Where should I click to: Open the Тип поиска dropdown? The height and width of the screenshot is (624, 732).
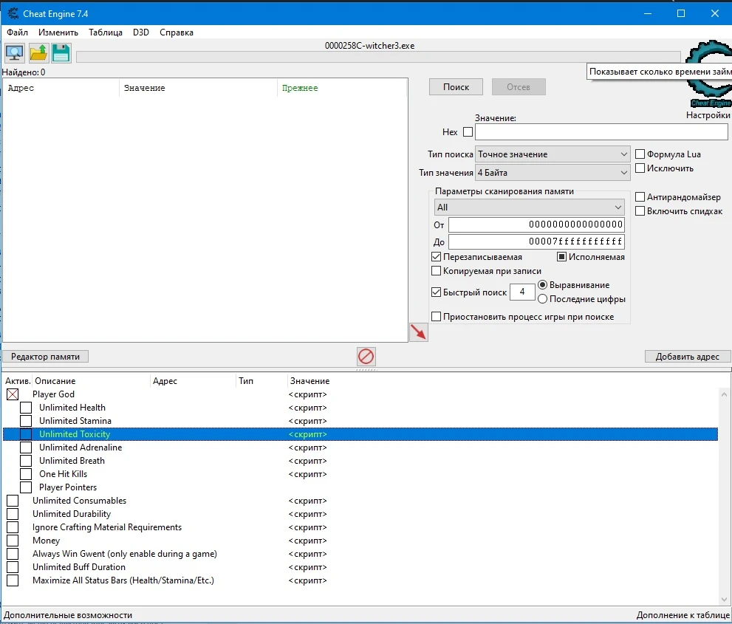pyautogui.click(x=552, y=154)
